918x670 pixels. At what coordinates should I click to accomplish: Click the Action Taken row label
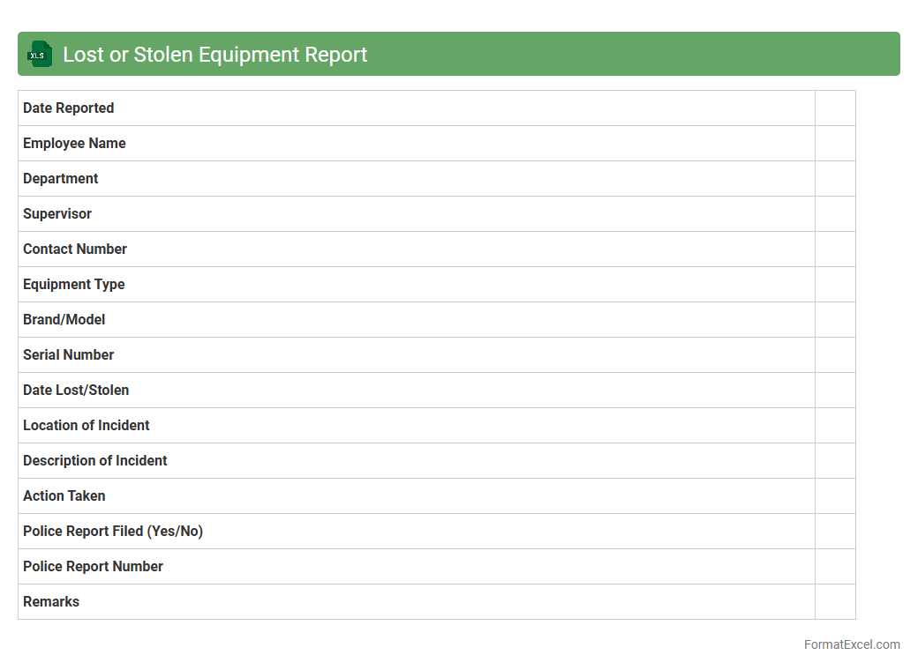click(64, 496)
